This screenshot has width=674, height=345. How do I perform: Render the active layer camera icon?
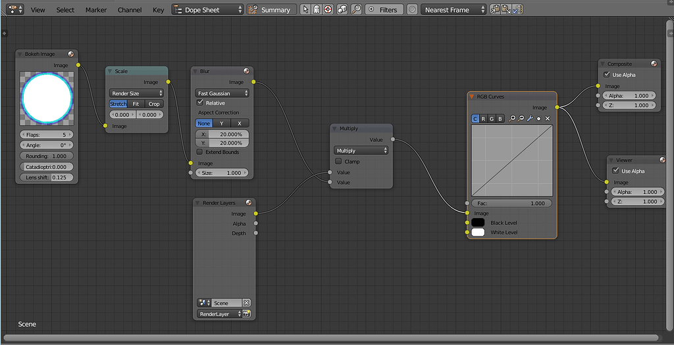click(247, 313)
